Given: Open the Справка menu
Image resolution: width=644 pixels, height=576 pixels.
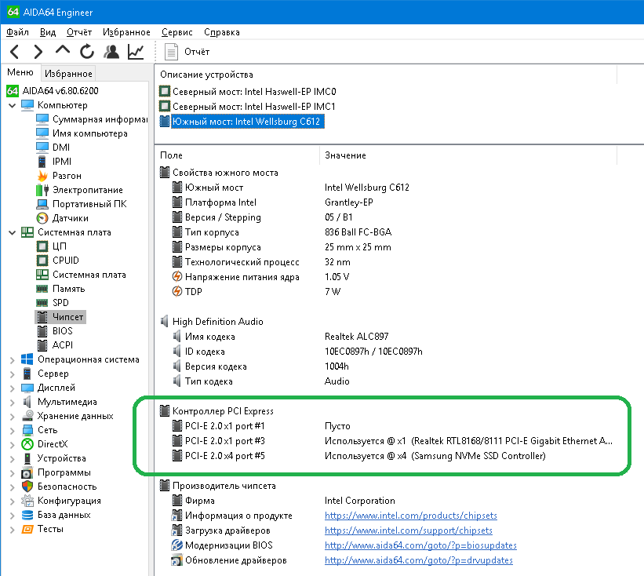Looking at the screenshot, I should (222, 32).
